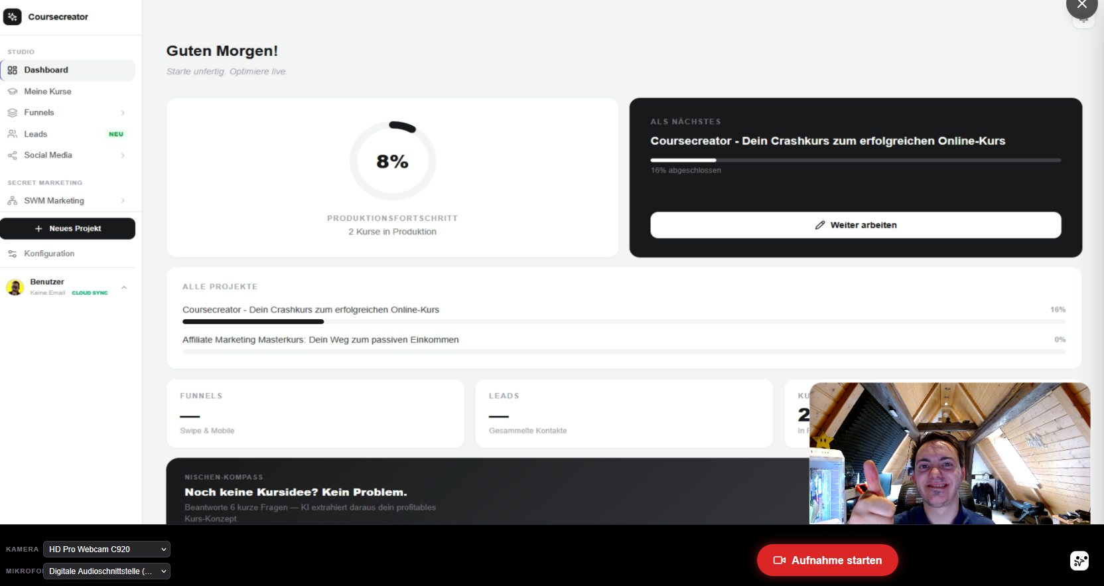Viewport: 1104px width, 586px height.
Task: Click the Nischen-Kompass banner headline
Action: (x=296, y=492)
